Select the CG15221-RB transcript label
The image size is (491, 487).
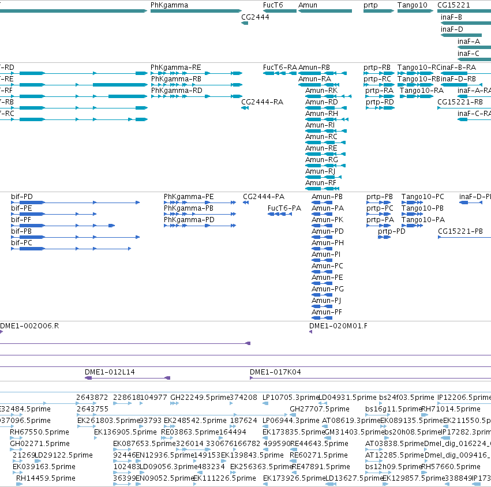(460, 102)
